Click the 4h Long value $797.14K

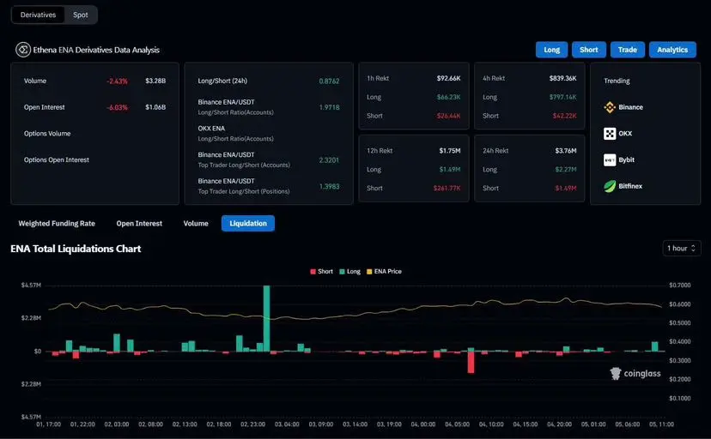click(562, 97)
